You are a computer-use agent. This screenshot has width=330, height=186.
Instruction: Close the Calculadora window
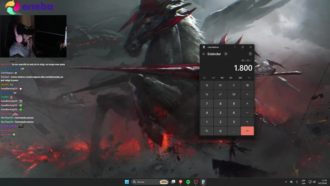pos(250,47)
